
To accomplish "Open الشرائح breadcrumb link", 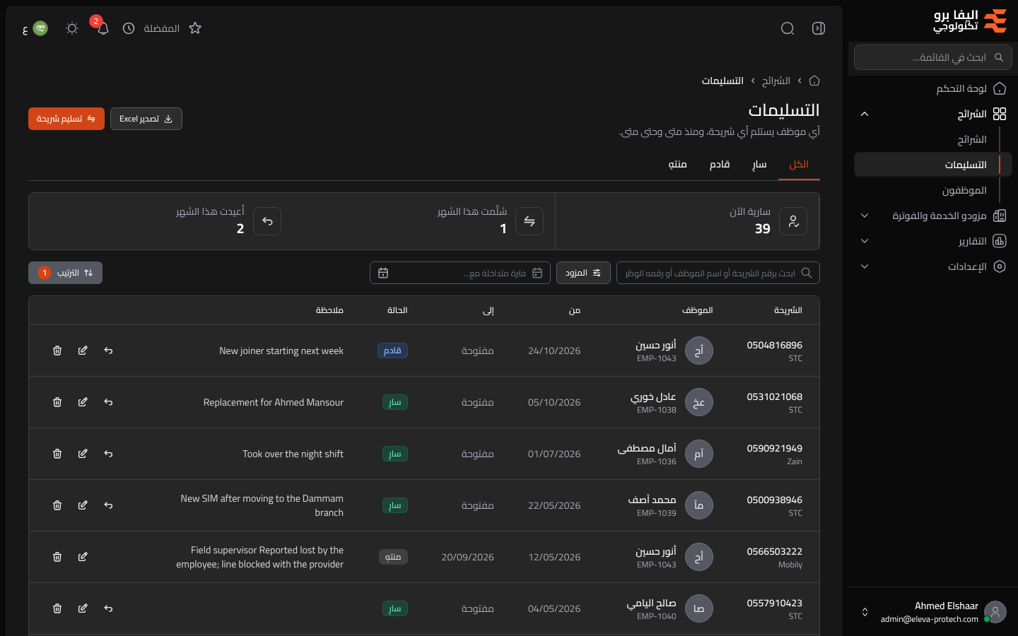I will pyautogui.click(x=776, y=81).
